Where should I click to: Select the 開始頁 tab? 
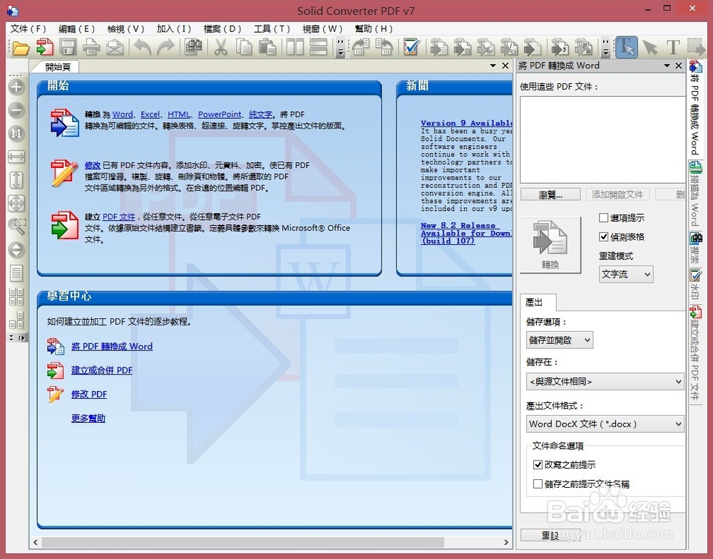tap(57, 67)
